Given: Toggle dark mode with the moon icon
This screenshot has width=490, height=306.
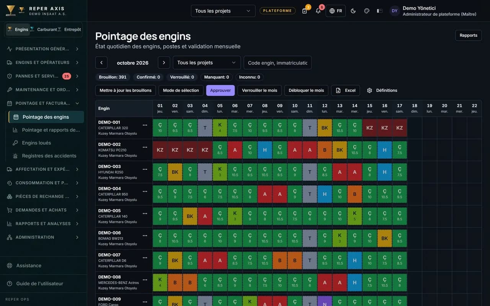Looking at the screenshot, I should (x=353, y=11).
